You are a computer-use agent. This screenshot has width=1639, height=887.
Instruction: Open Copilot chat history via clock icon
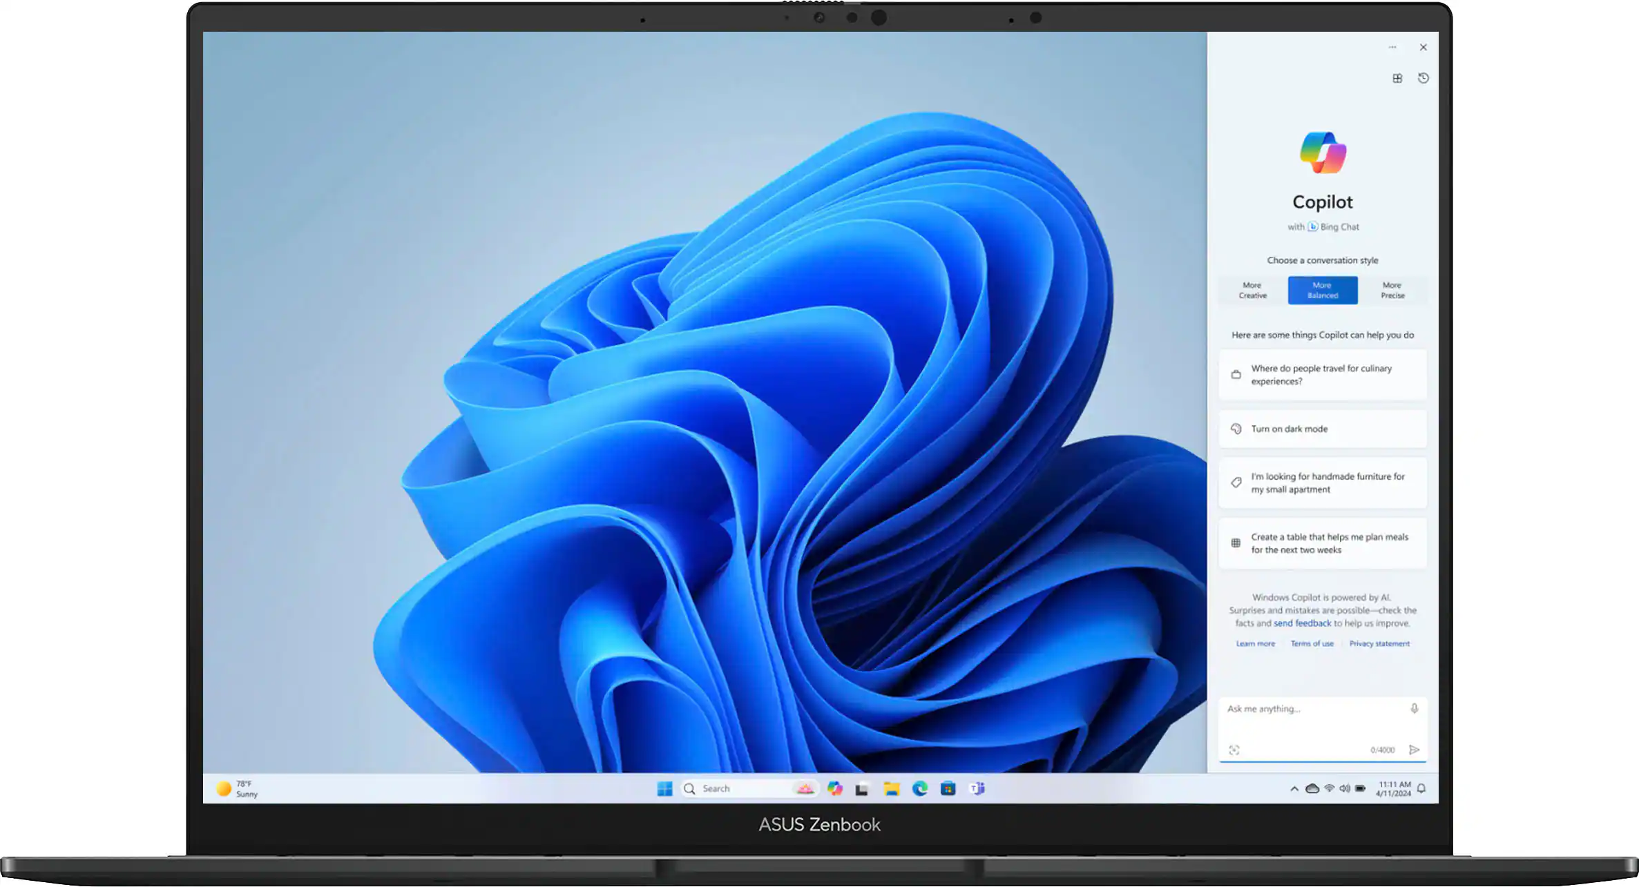(x=1424, y=78)
